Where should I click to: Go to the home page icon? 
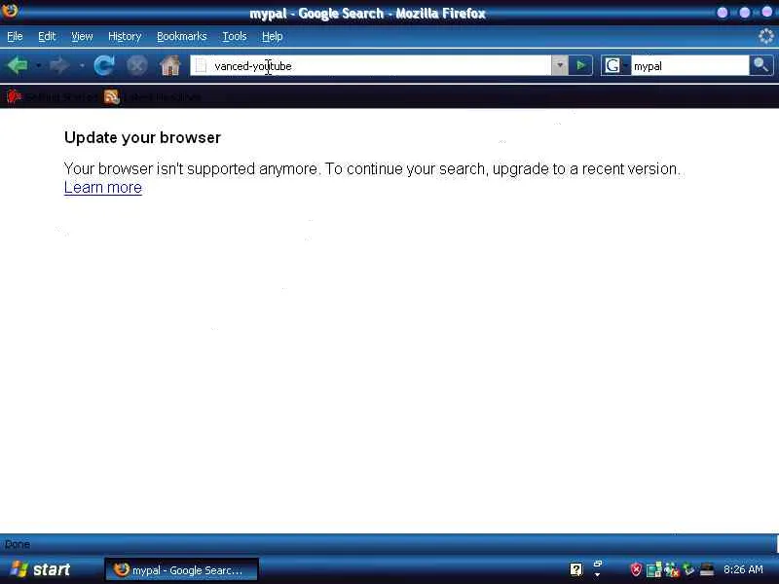coord(169,65)
